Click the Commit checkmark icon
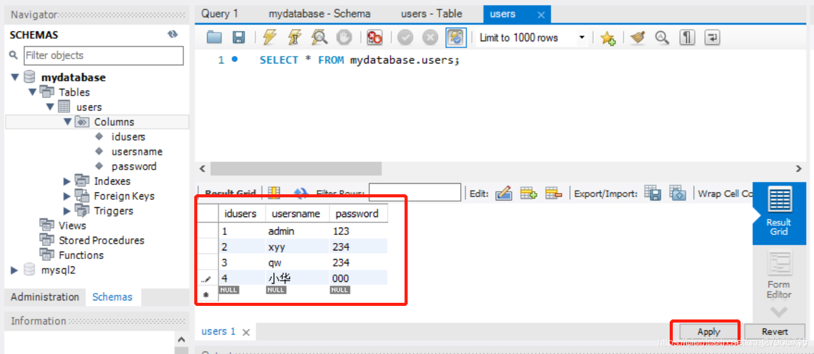The width and height of the screenshot is (814, 354). click(405, 38)
